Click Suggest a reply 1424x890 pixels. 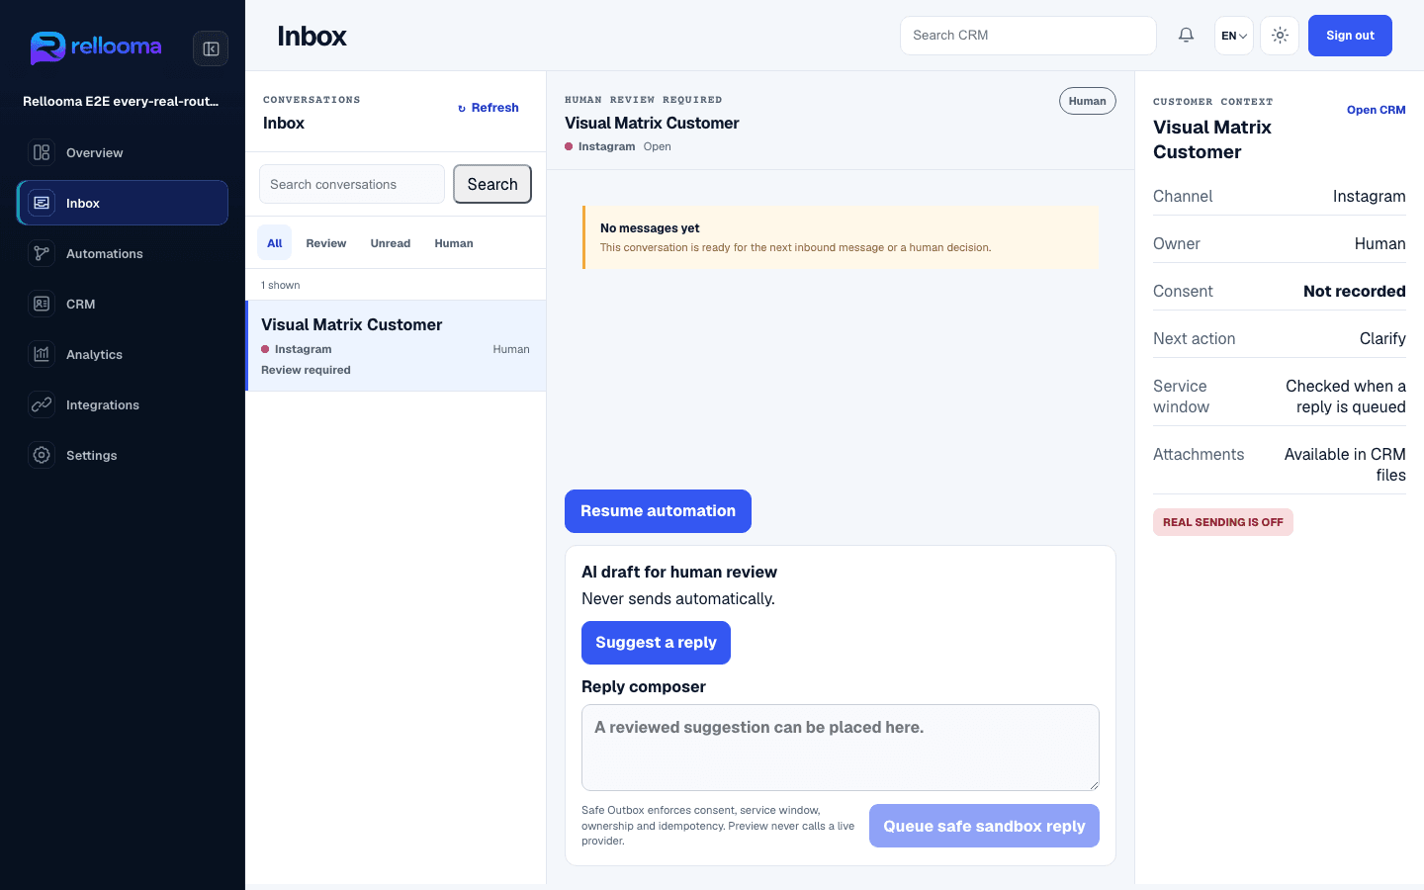[x=656, y=643]
